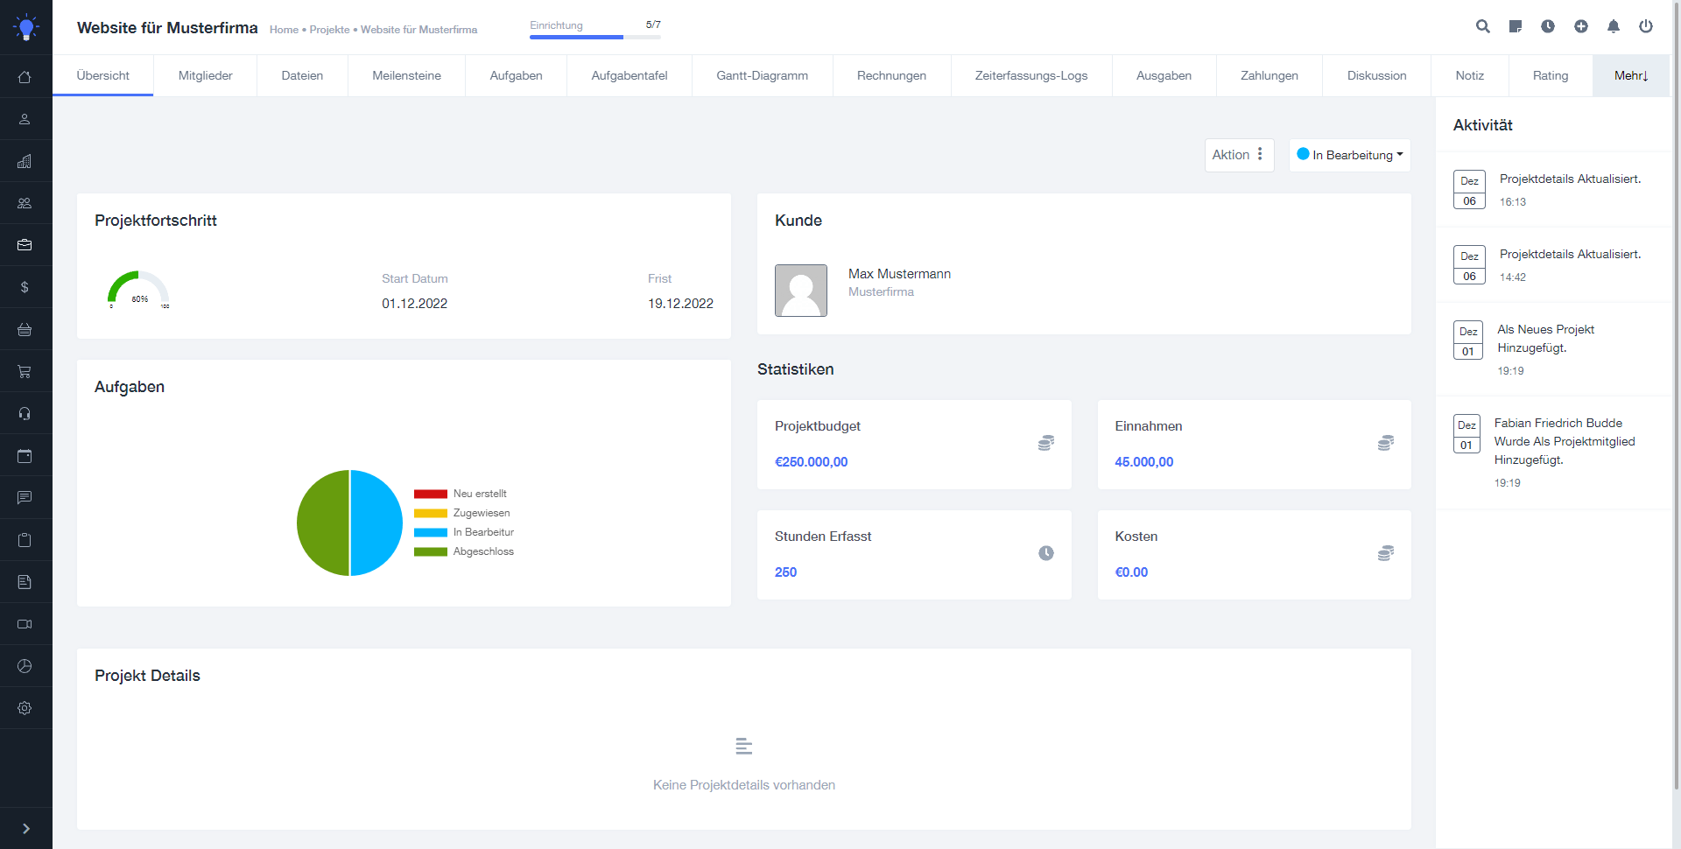Open the home dashboard sidebar icon
1681x849 pixels.
(25, 77)
